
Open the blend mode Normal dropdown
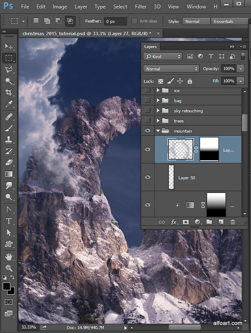(171, 69)
